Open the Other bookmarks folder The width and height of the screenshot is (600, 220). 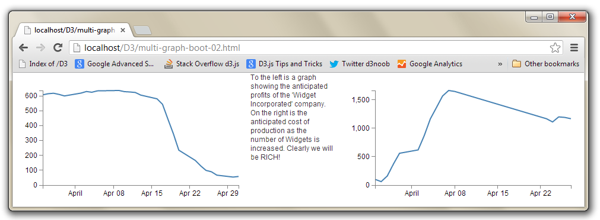(545, 64)
